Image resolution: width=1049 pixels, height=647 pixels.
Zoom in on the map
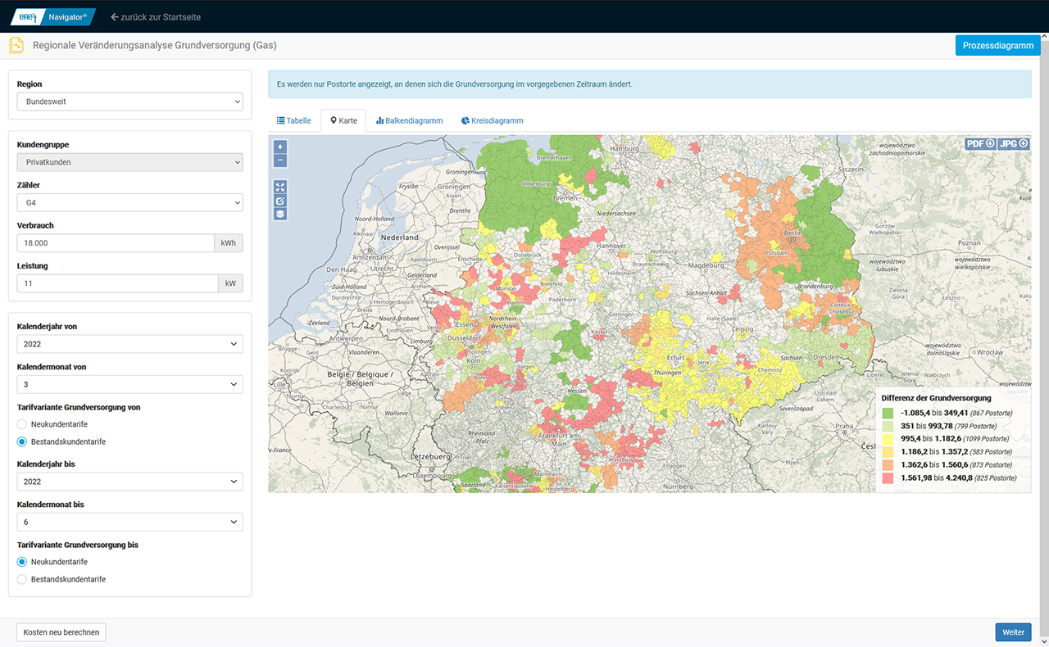[x=281, y=147]
